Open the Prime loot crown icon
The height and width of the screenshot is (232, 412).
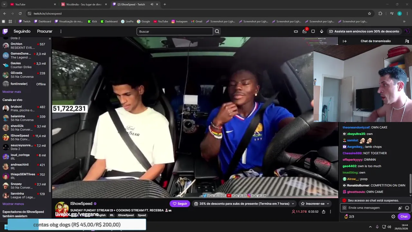(x=296, y=31)
